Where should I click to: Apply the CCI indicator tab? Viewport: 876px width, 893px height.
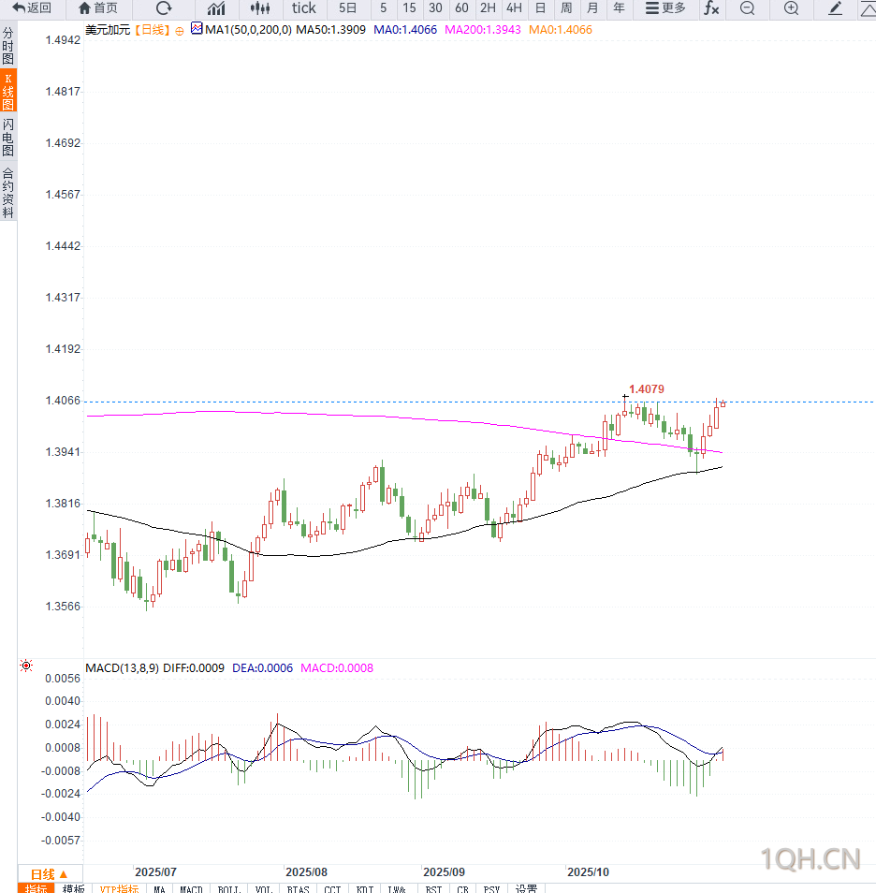pos(332,888)
